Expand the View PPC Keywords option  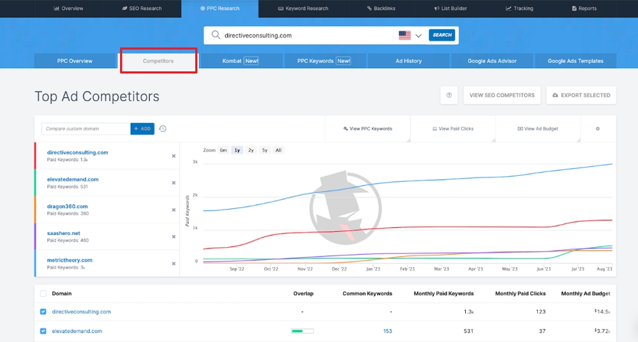(368, 129)
